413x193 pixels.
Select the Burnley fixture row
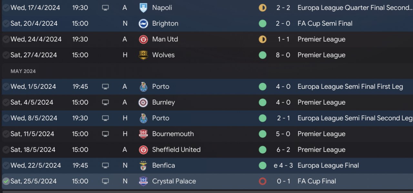tap(206, 102)
